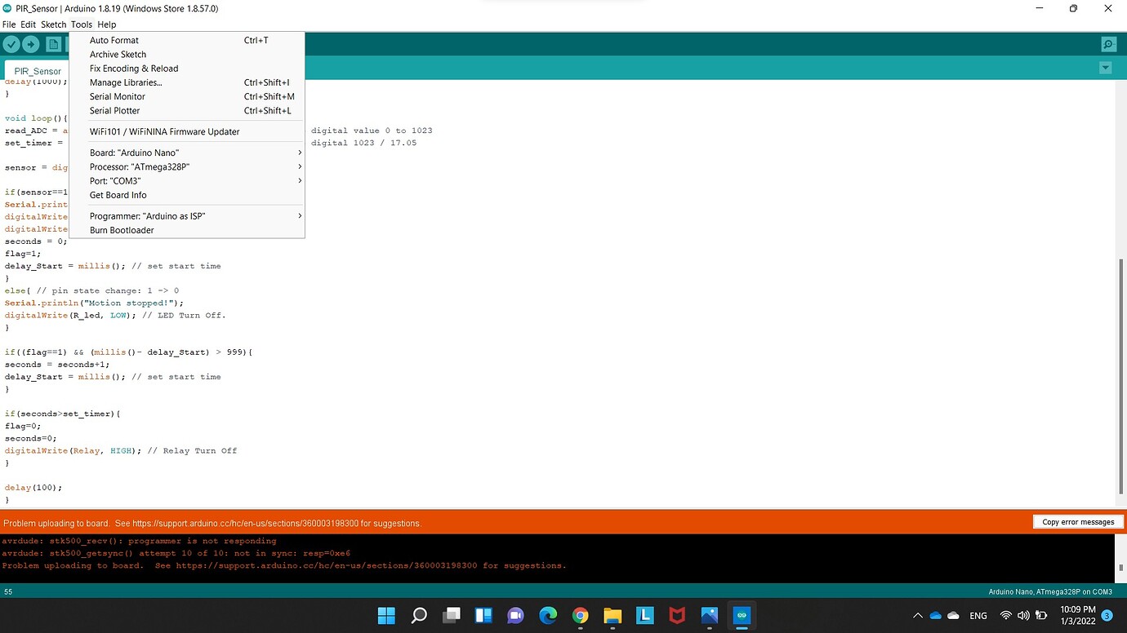This screenshot has width=1127, height=633.
Task: Launch Chrome from the taskbar
Action: pos(580,615)
